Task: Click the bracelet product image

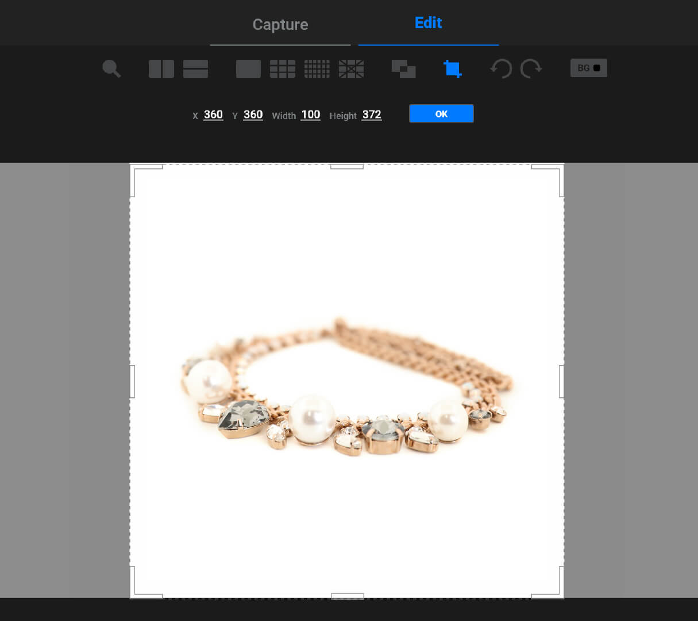Action: click(347, 387)
